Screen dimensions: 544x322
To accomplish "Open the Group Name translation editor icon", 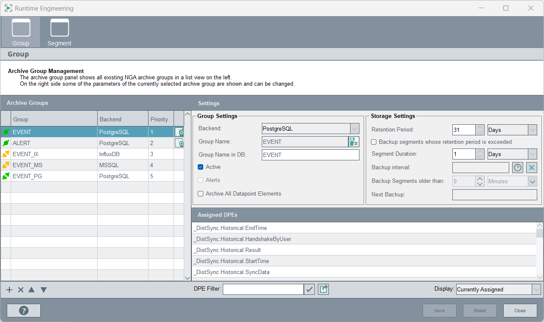I will tap(353, 142).
